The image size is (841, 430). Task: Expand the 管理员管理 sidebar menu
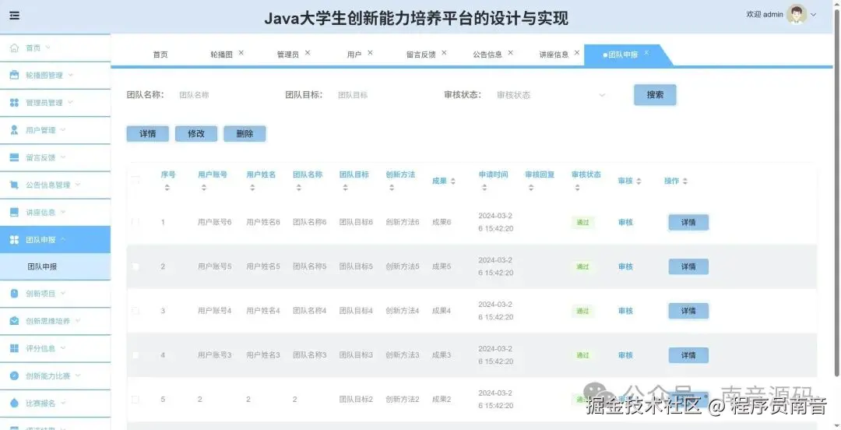click(71, 103)
